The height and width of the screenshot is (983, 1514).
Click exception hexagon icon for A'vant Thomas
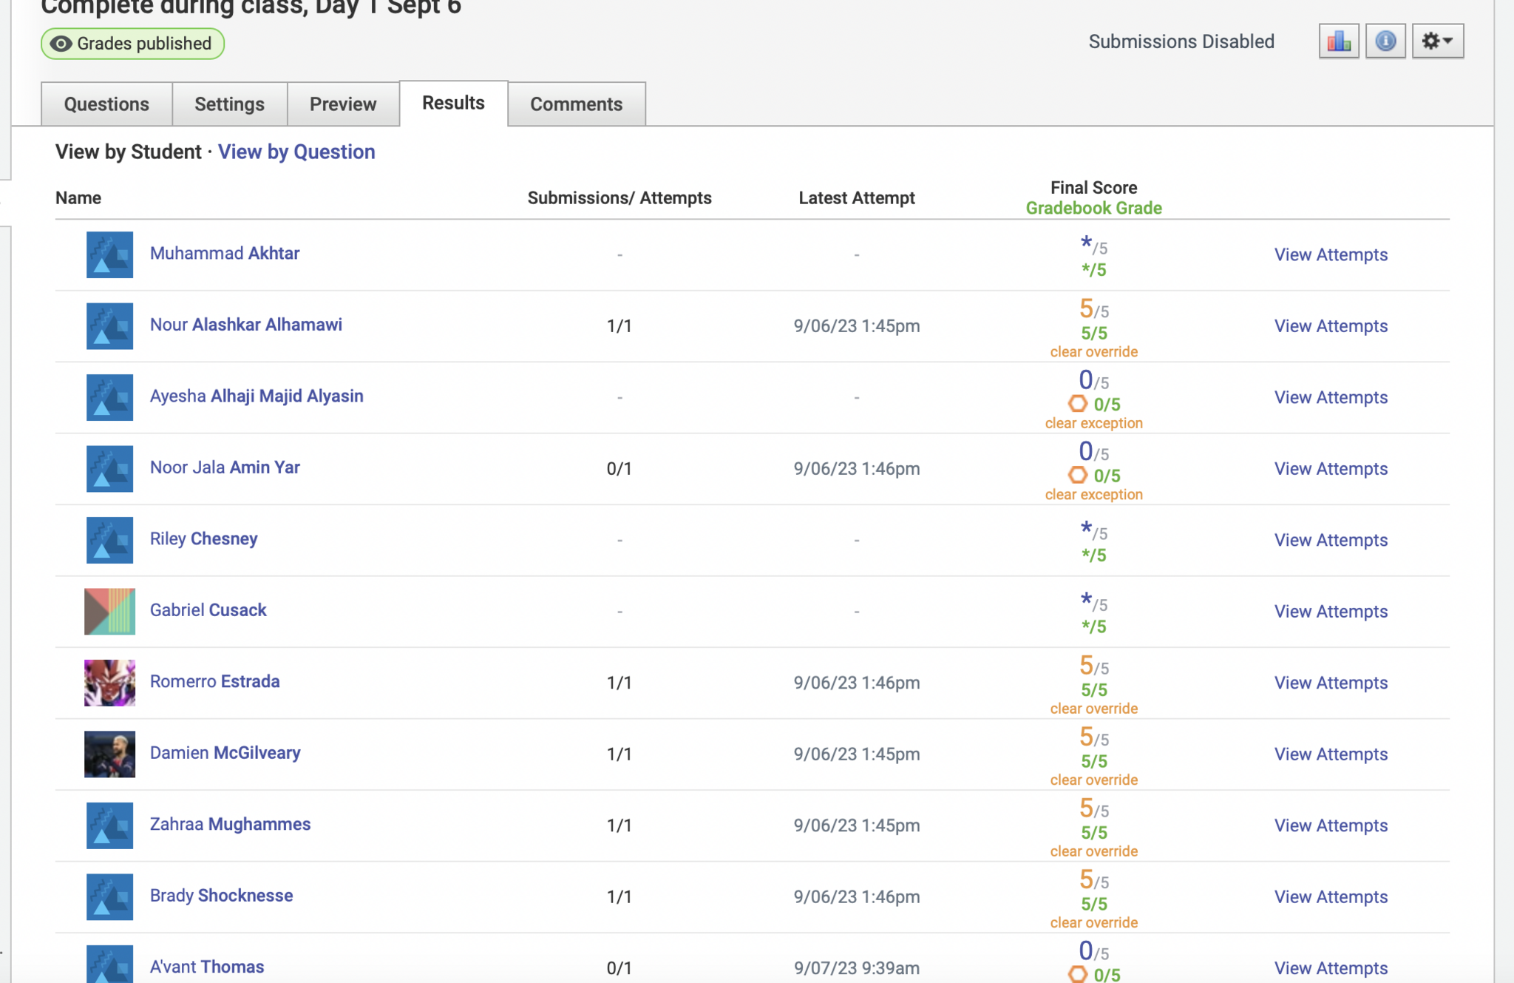tap(1077, 974)
